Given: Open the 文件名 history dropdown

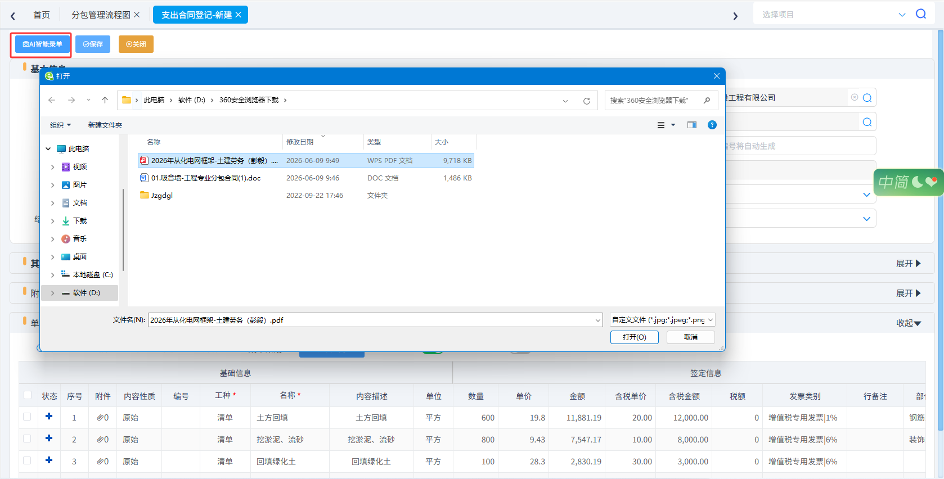Looking at the screenshot, I should (598, 320).
